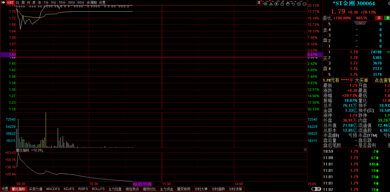Select the 量比指标 indicator tab
This screenshot has height=192, width=390.
click(19, 189)
